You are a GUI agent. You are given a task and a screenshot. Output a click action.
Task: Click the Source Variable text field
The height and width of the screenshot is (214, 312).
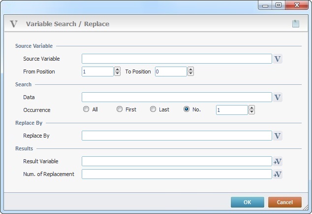(177, 59)
